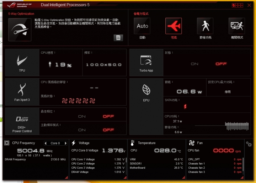
Task: Click the CPU temperature 028.0 reading
Action: [168, 151]
